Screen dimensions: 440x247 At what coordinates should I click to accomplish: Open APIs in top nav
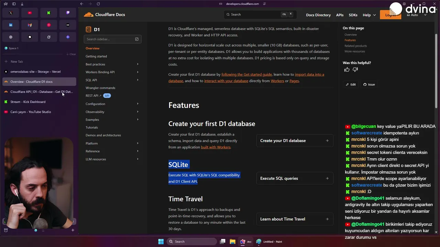(340, 15)
